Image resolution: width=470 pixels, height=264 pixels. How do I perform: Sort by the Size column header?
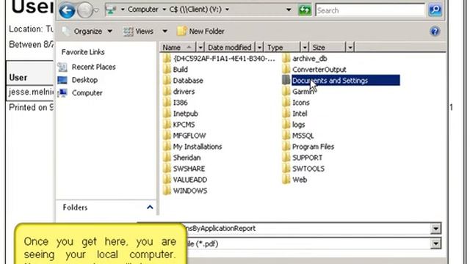(x=328, y=47)
